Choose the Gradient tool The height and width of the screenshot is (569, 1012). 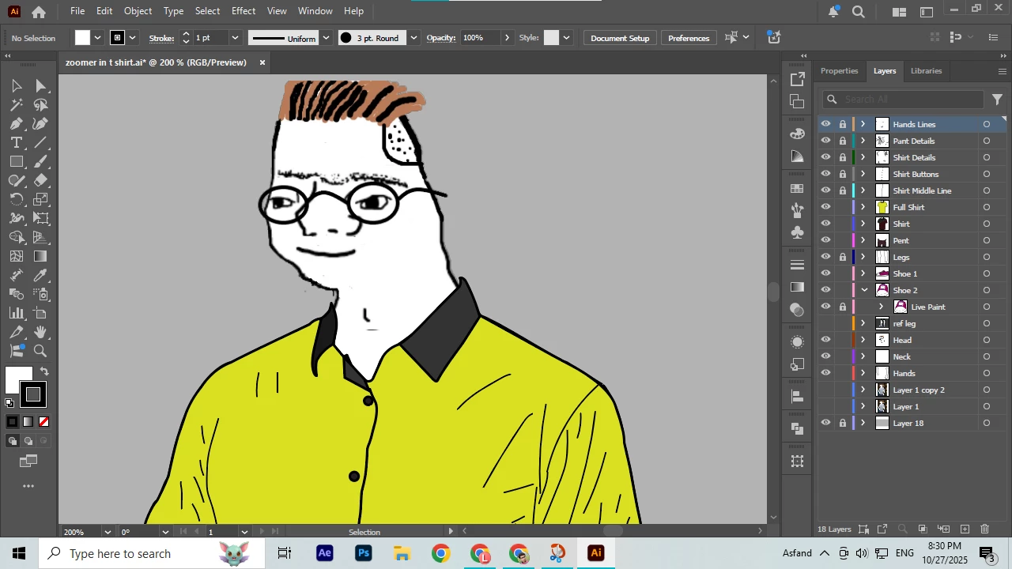(41, 256)
